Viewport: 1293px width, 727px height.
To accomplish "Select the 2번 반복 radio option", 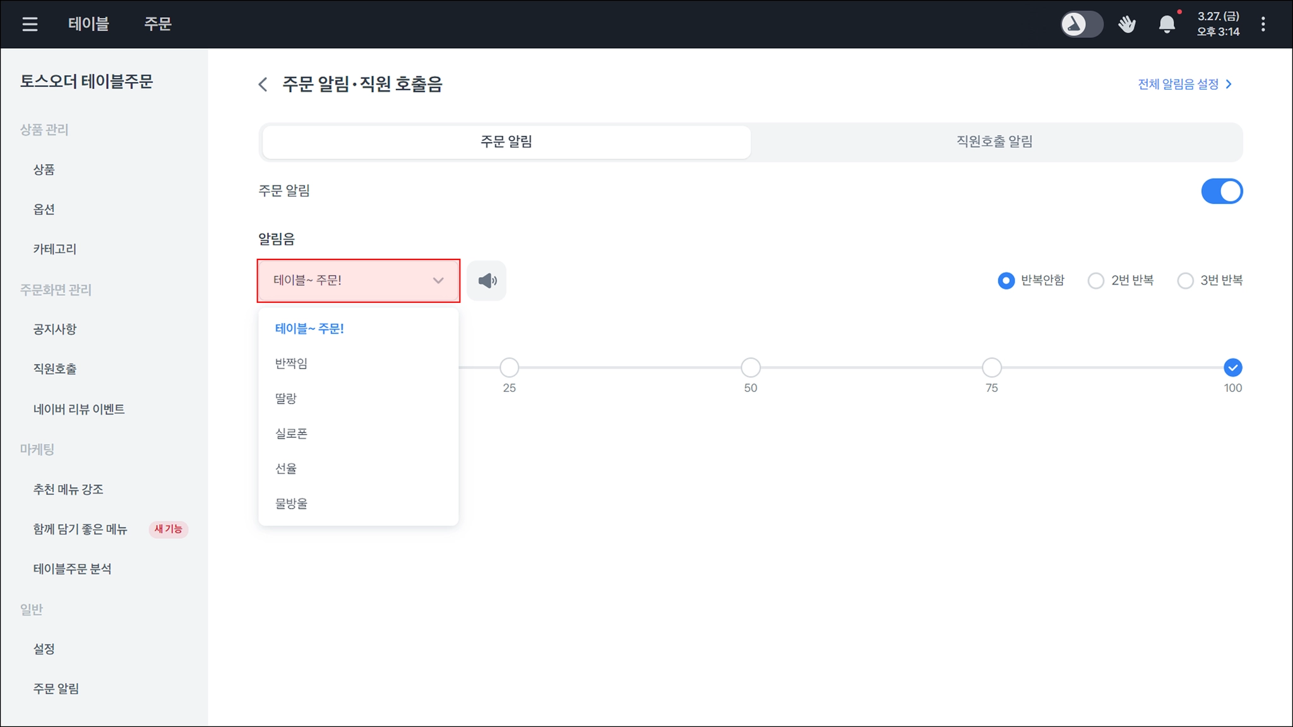I will 1096,280.
